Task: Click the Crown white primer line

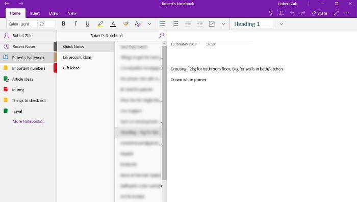Action: [188, 80]
